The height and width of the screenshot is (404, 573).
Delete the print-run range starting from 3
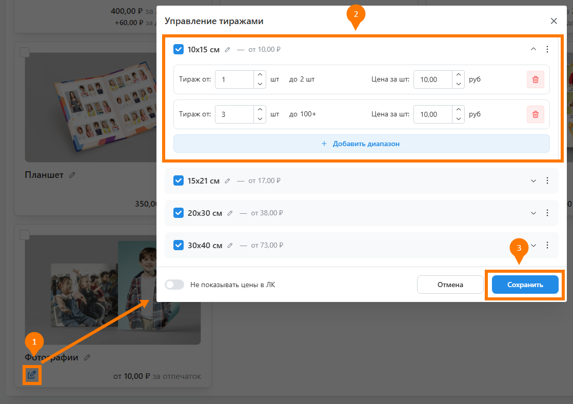pos(535,114)
